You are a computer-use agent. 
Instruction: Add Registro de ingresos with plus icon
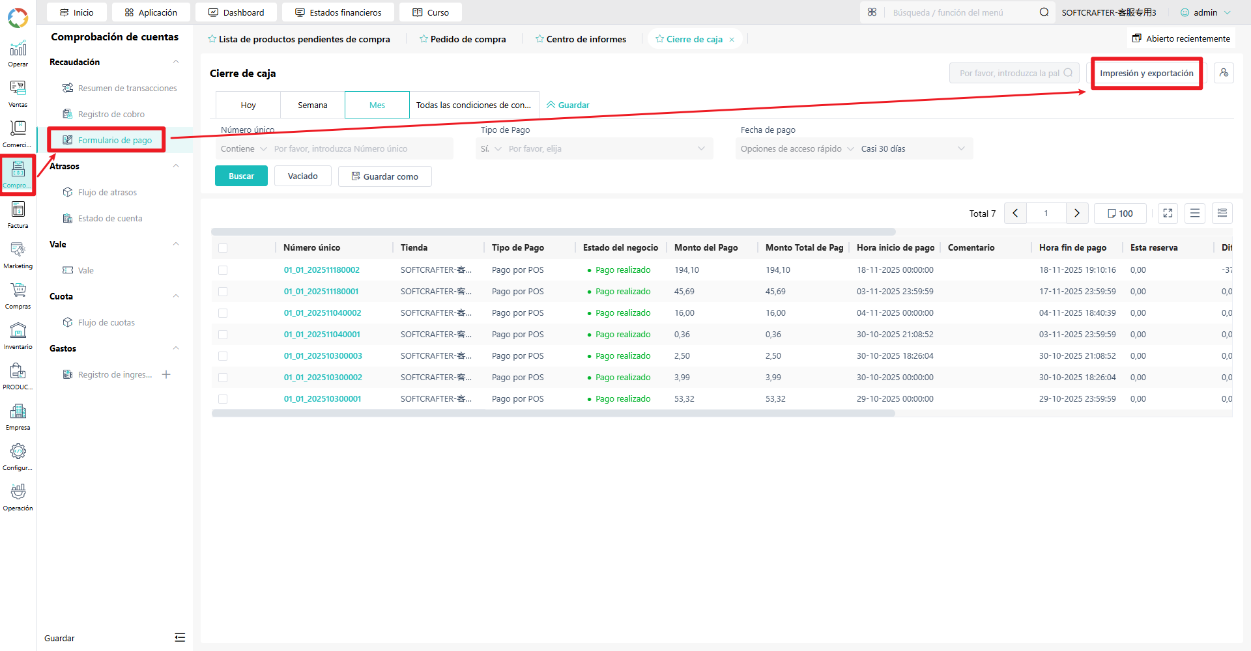(166, 374)
